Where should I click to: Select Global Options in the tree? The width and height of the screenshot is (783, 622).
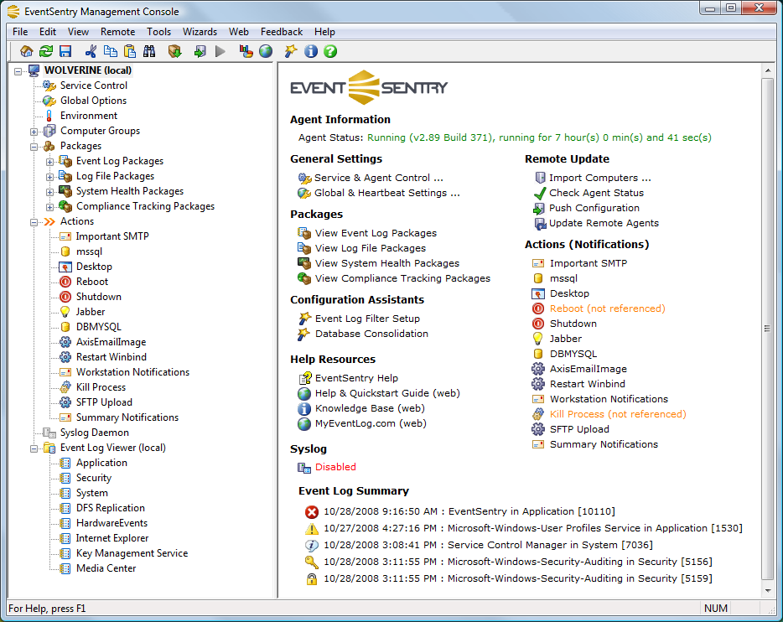tap(93, 101)
